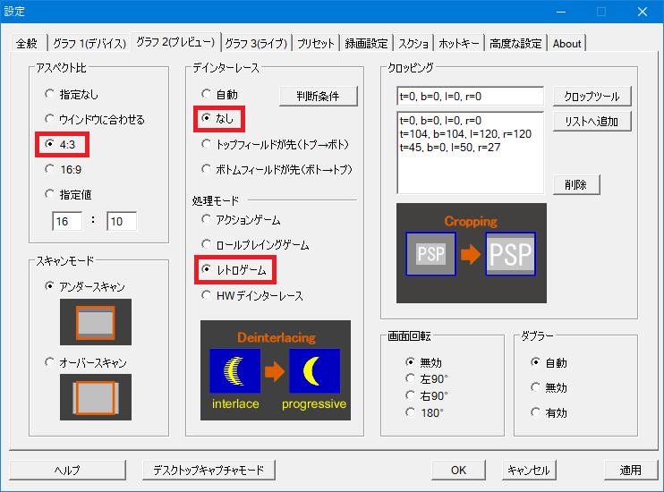The image size is (664, 492).
Task: Choose アクションゲーム processing mode
Action: (241, 220)
